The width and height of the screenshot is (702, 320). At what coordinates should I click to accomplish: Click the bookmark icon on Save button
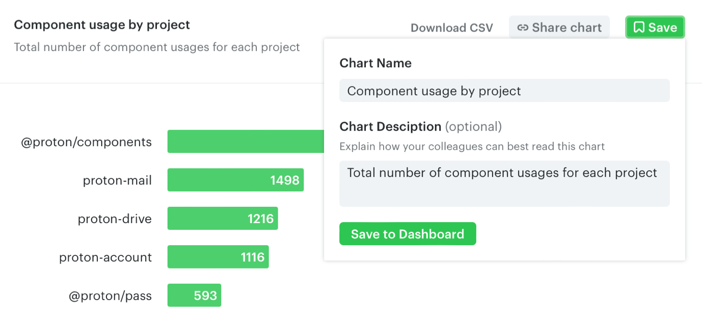(639, 28)
